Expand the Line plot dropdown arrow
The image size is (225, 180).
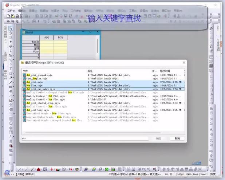23,169
